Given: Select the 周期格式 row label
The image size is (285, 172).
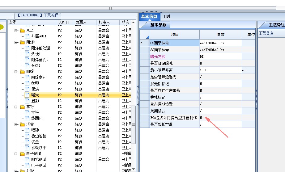Looking at the screenshot, I should coord(158,111).
